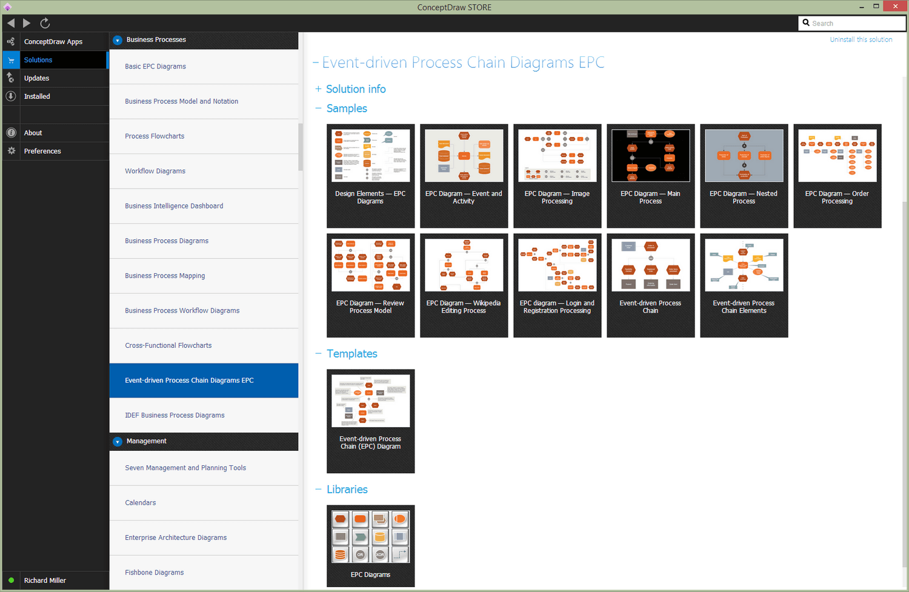
Task: Click the About info icon
Action: (x=11, y=133)
